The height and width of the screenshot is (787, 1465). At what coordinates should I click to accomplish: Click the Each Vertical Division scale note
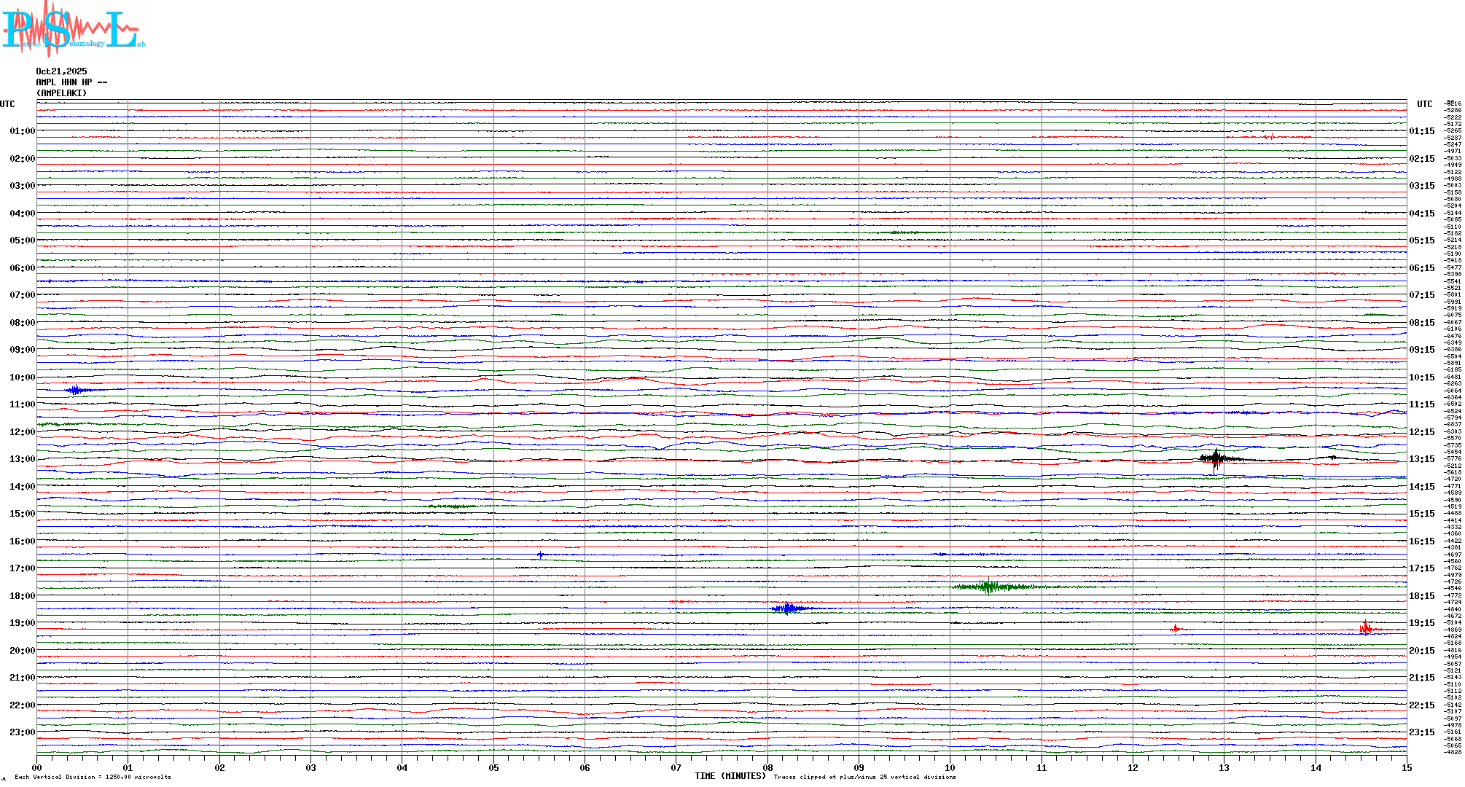pos(93,777)
